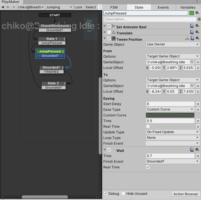Open settings gear for Set Animator Bool

(x=197, y=26)
